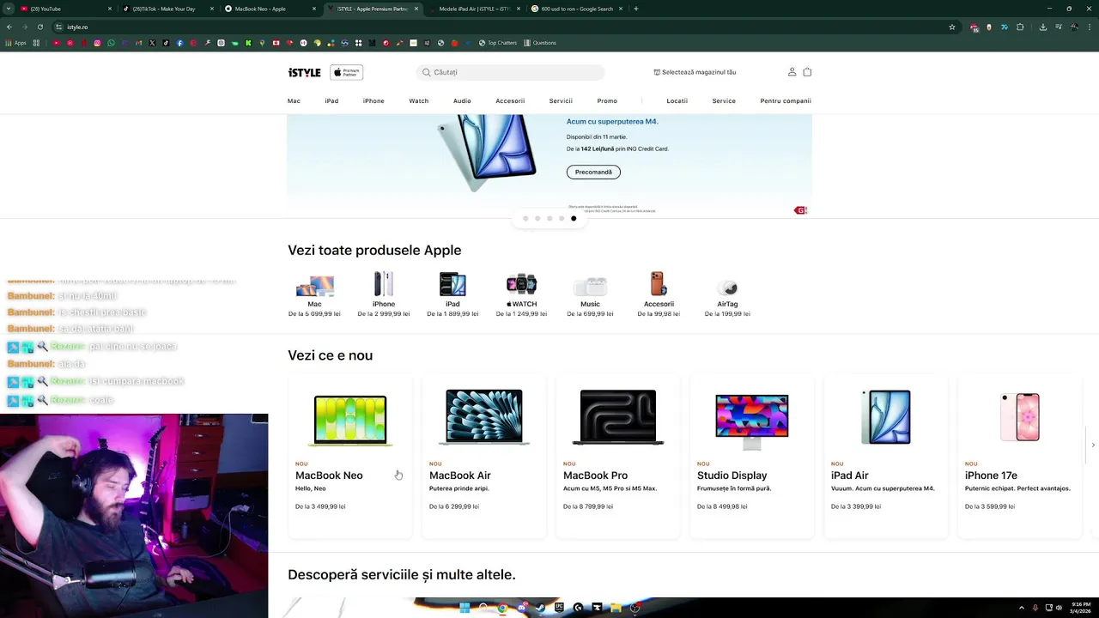Open the Service link in header
The height and width of the screenshot is (618, 1099).
(724, 100)
